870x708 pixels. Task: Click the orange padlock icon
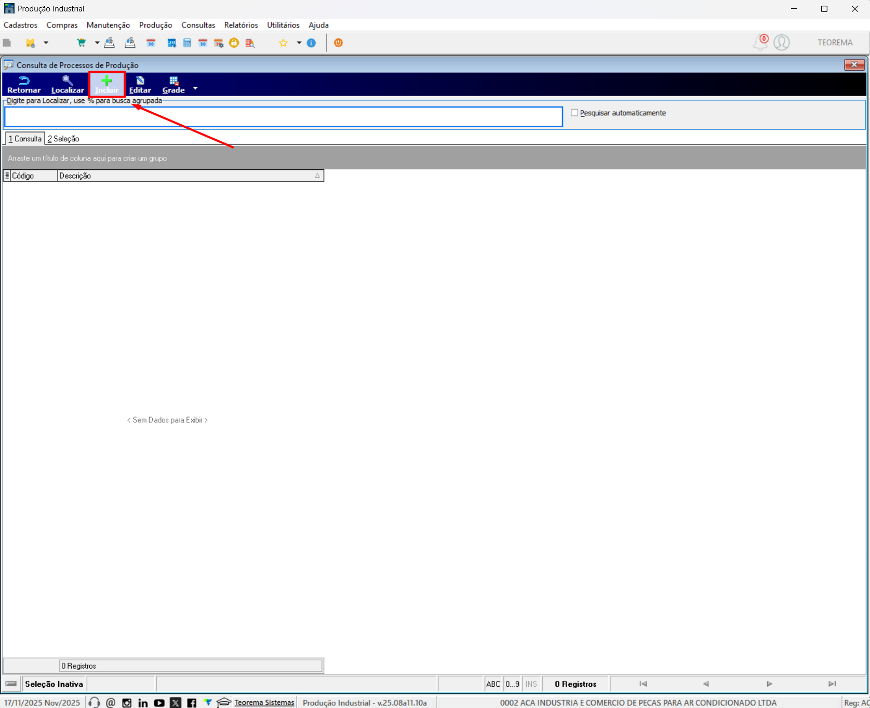pos(234,43)
